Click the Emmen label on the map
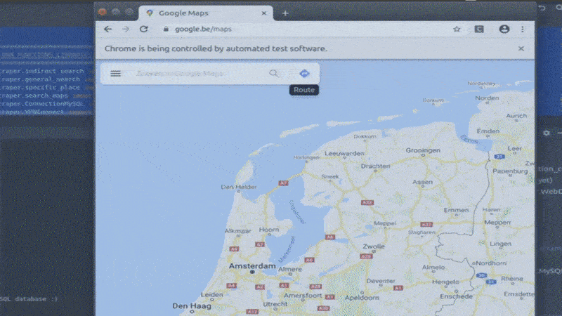562x316 pixels. coord(456,210)
